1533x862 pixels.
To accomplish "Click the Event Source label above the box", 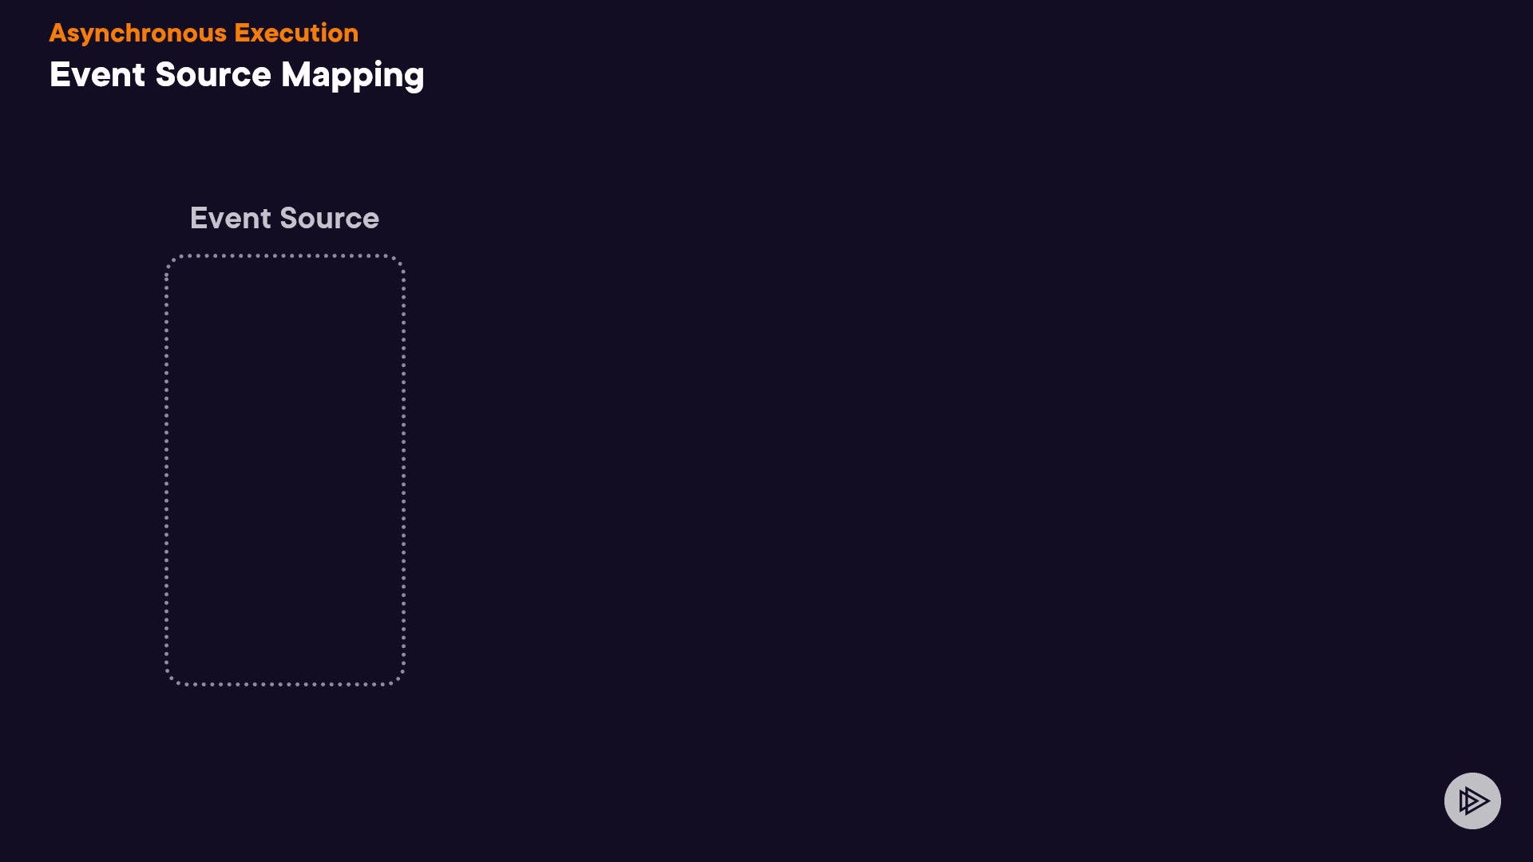I will pyautogui.click(x=284, y=218).
